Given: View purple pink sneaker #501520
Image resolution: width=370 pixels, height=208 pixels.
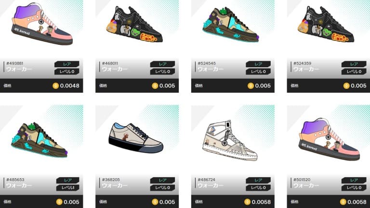Looking at the screenshot, I should (x=330, y=139).
